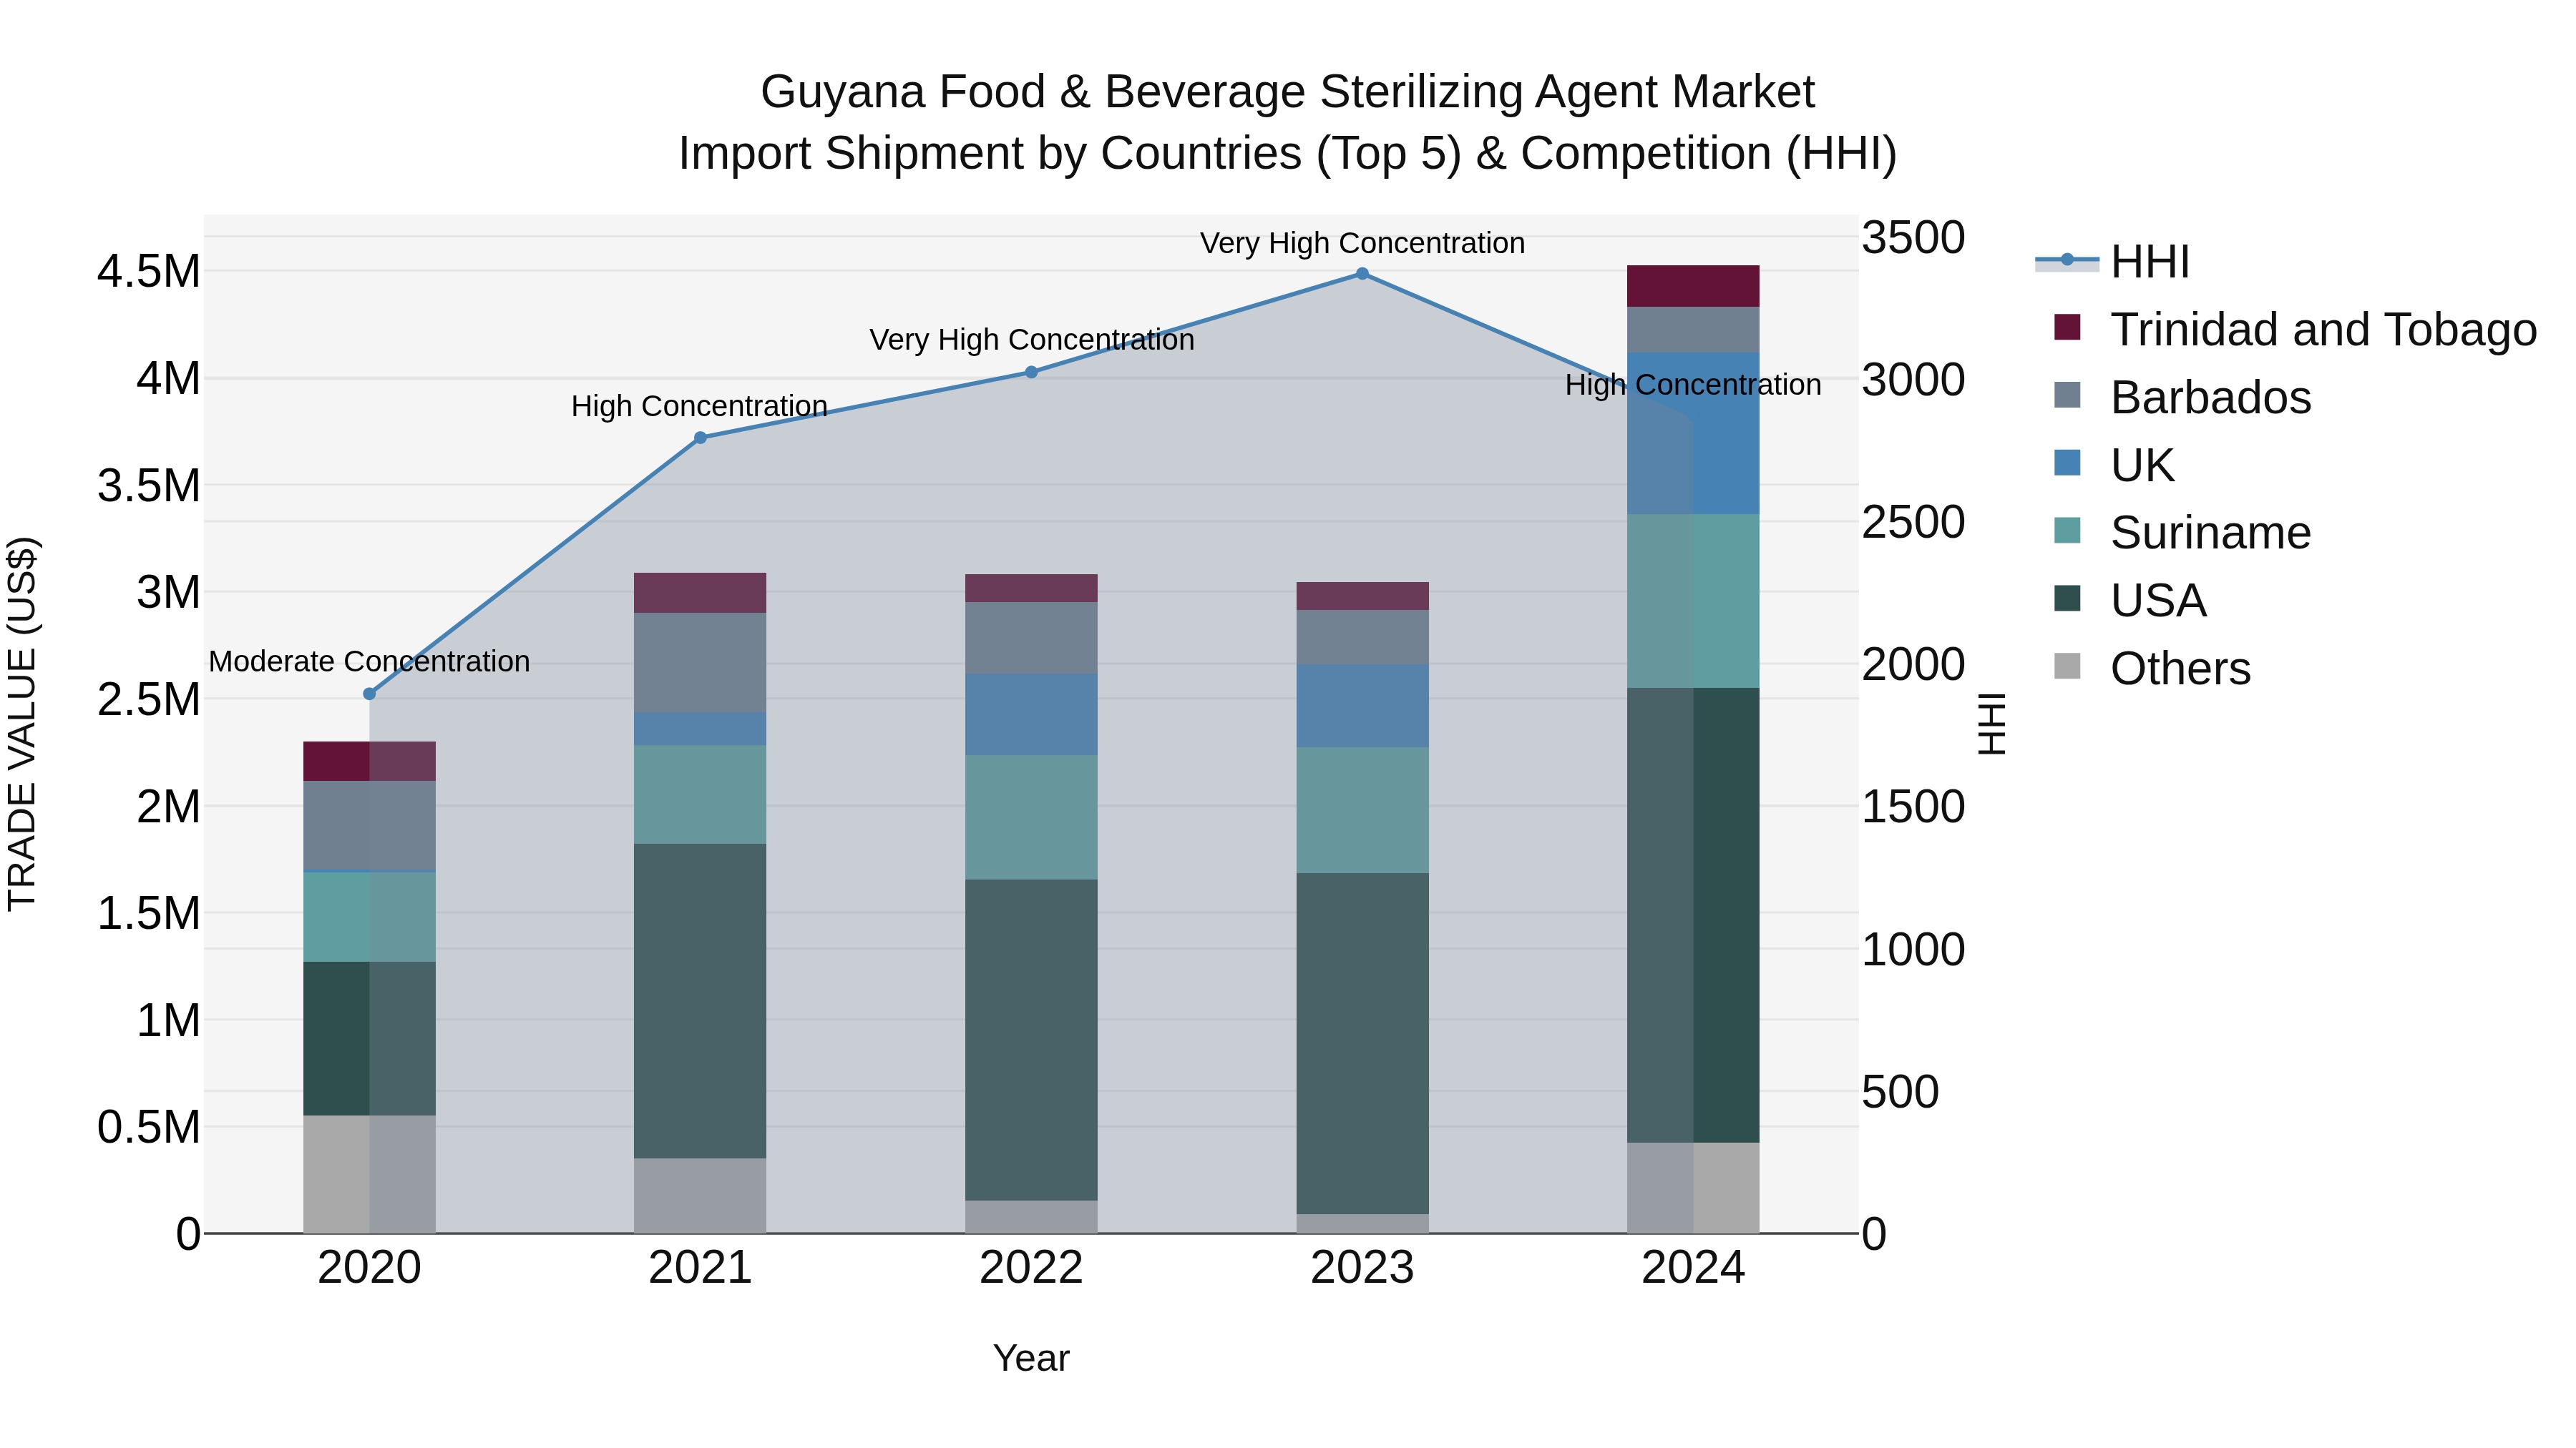Click the 2021 x-axis label

(x=700, y=1268)
